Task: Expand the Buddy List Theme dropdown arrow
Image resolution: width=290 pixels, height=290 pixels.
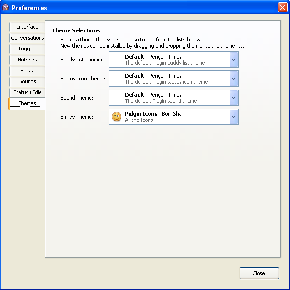Action: coord(233,60)
